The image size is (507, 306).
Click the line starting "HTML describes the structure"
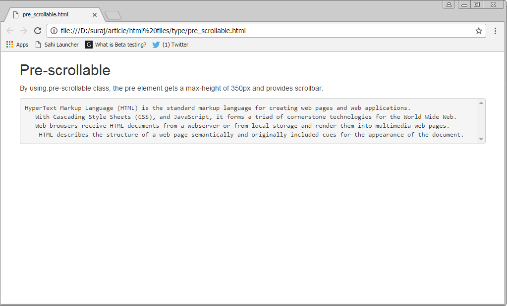coord(251,135)
